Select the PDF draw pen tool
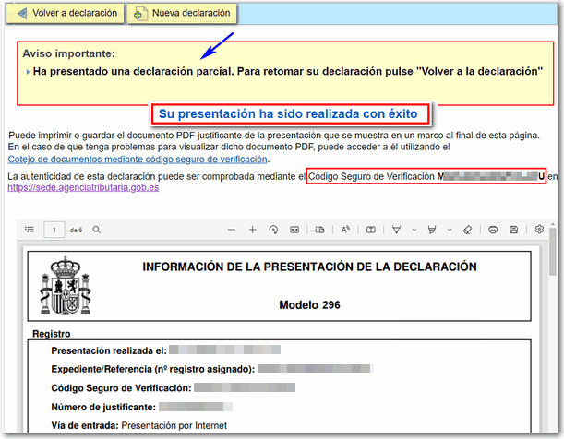Screen dimensions: 564x439 [x=397, y=230]
